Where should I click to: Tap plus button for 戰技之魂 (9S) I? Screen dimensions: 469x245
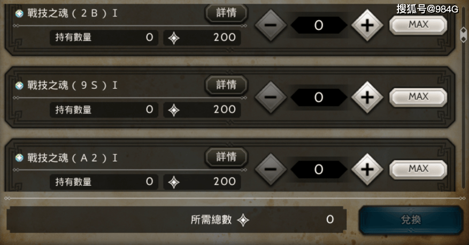point(367,97)
